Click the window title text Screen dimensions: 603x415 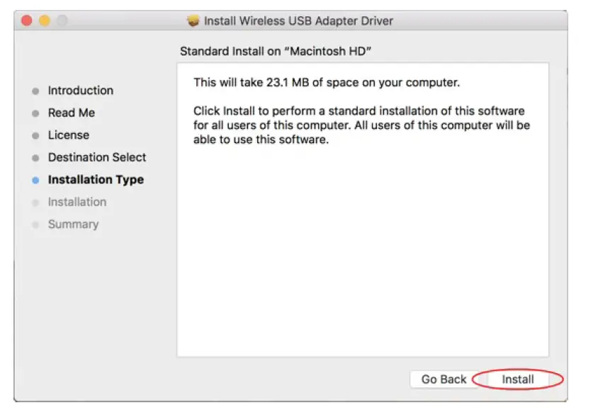pos(298,21)
